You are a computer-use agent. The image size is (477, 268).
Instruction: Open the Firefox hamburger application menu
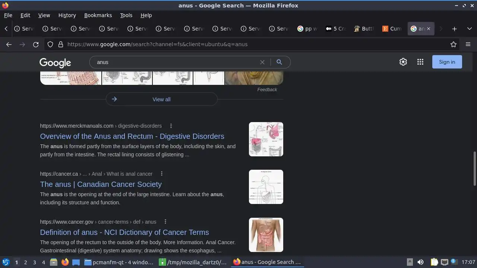pyautogui.click(x=468, y=44)
